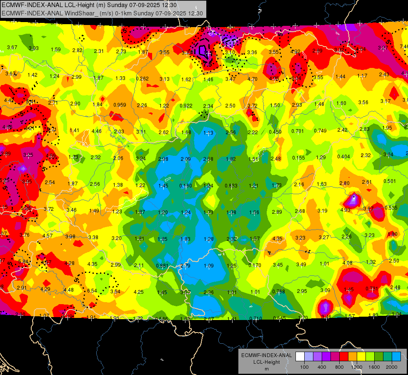Click the magenta swatch in the legend
This screenshot has height=375, width=408.
coord(335,357)
